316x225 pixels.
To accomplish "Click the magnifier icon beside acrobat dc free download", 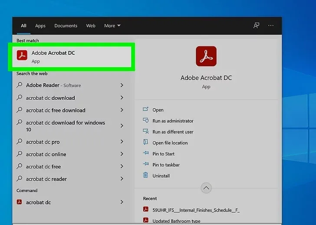I will pos(20,110).
